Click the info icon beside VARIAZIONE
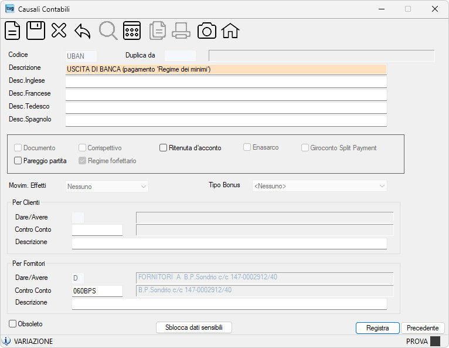449x348 pixels. [6, 341]
